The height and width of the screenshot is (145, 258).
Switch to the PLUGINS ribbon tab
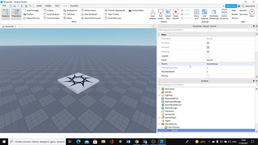[x=74, y=6]
